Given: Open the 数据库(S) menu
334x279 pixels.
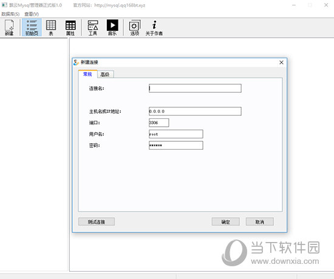Looking at the screenshot, I should point(10,14).
